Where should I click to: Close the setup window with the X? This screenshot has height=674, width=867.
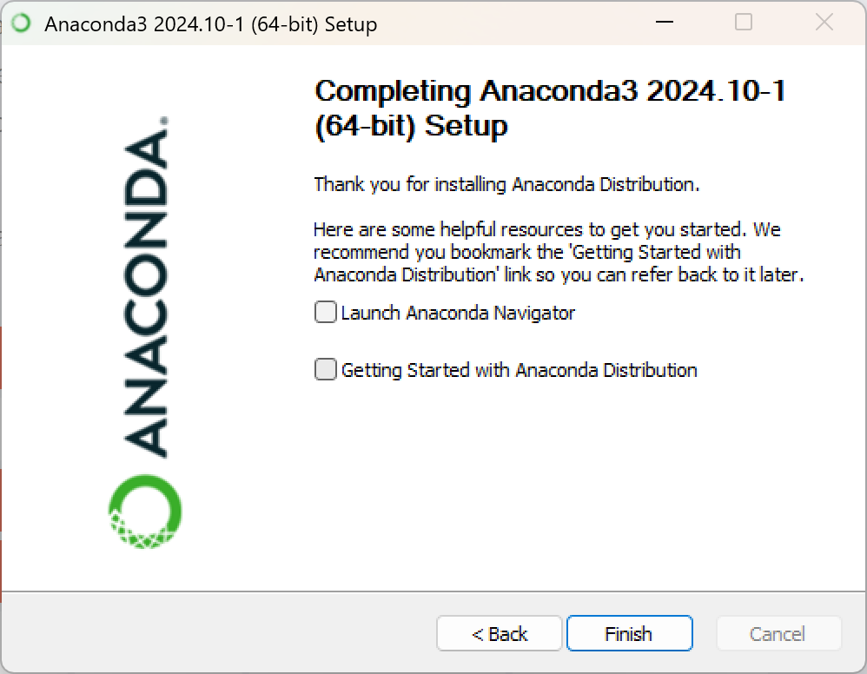click(824, 22)
